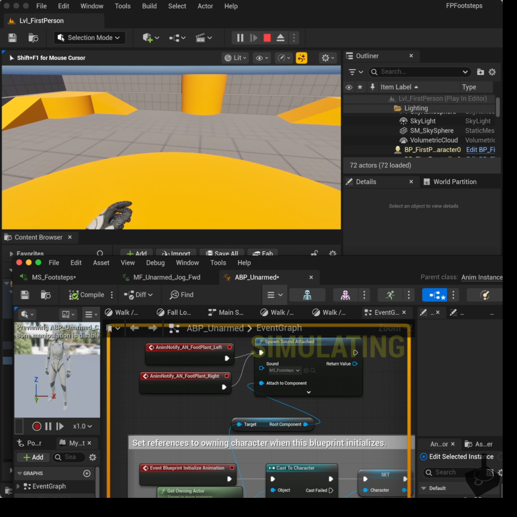Screen dimensions: 517x517
Task: Expand Favorites in Content Browser
Action: 11,254
